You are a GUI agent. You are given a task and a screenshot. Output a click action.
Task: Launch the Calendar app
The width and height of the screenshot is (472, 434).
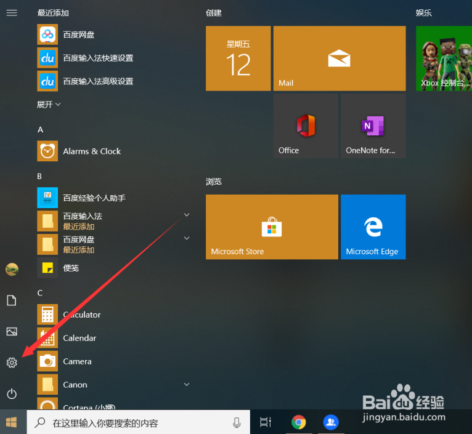tap(115, 338)
